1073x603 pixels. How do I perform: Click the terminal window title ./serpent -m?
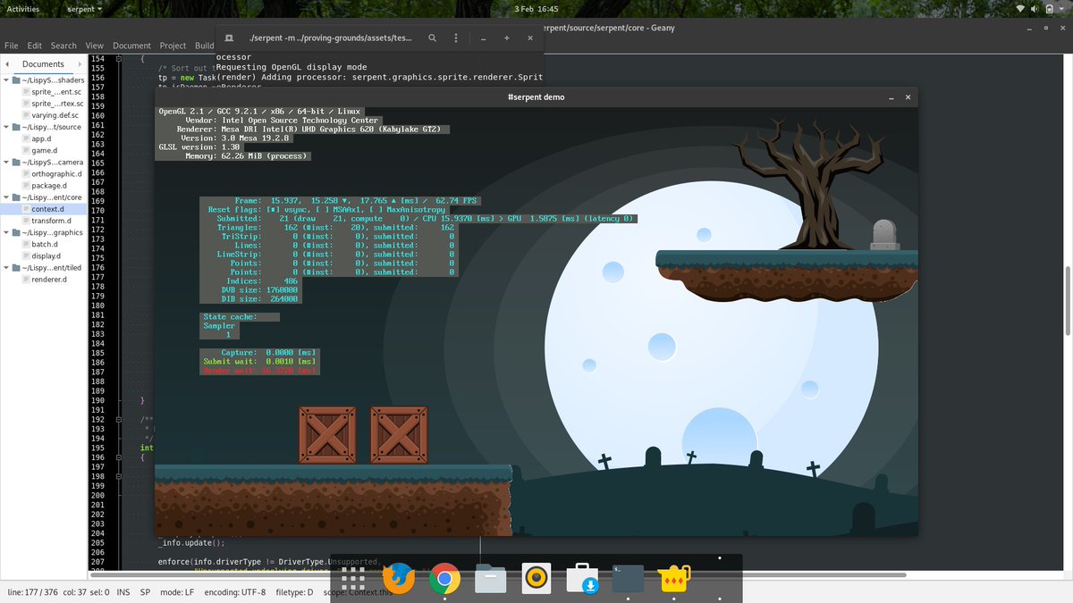point(331,38)
